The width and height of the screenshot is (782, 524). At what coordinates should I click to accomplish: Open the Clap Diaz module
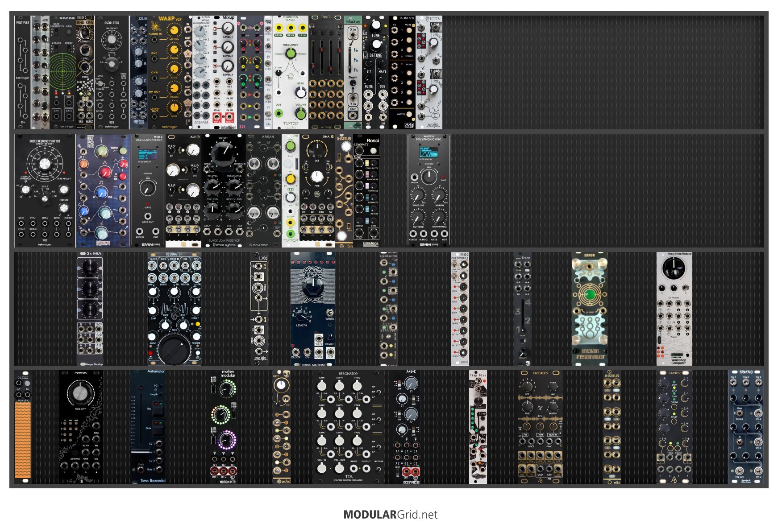(x=478, y=427)
